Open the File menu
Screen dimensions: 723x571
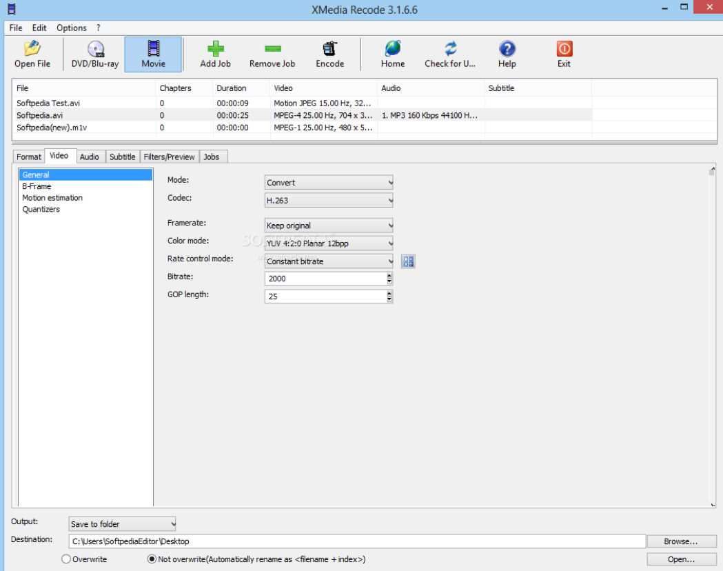pos(16,28)
